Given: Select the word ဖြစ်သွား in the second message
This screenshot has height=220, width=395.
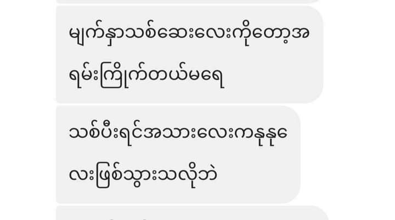Looking at the screenshot, I should (x=126, y=175).
